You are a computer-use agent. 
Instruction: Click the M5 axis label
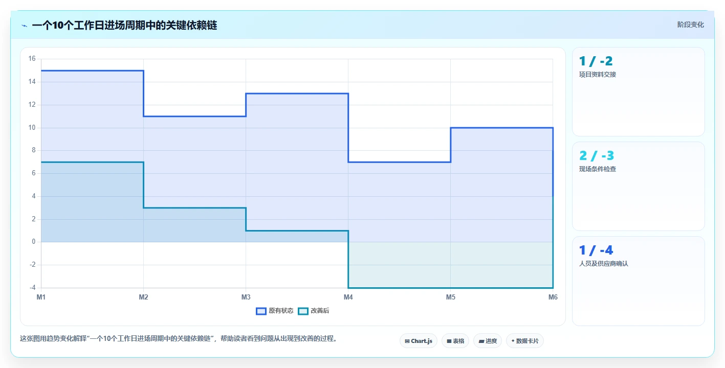(x=451, y=297)
